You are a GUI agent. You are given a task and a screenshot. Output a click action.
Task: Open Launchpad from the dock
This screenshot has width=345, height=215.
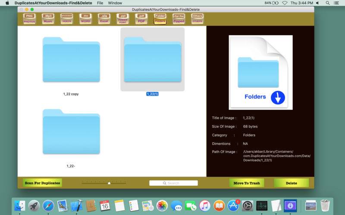pyautogui.click(x=34, y=206)
